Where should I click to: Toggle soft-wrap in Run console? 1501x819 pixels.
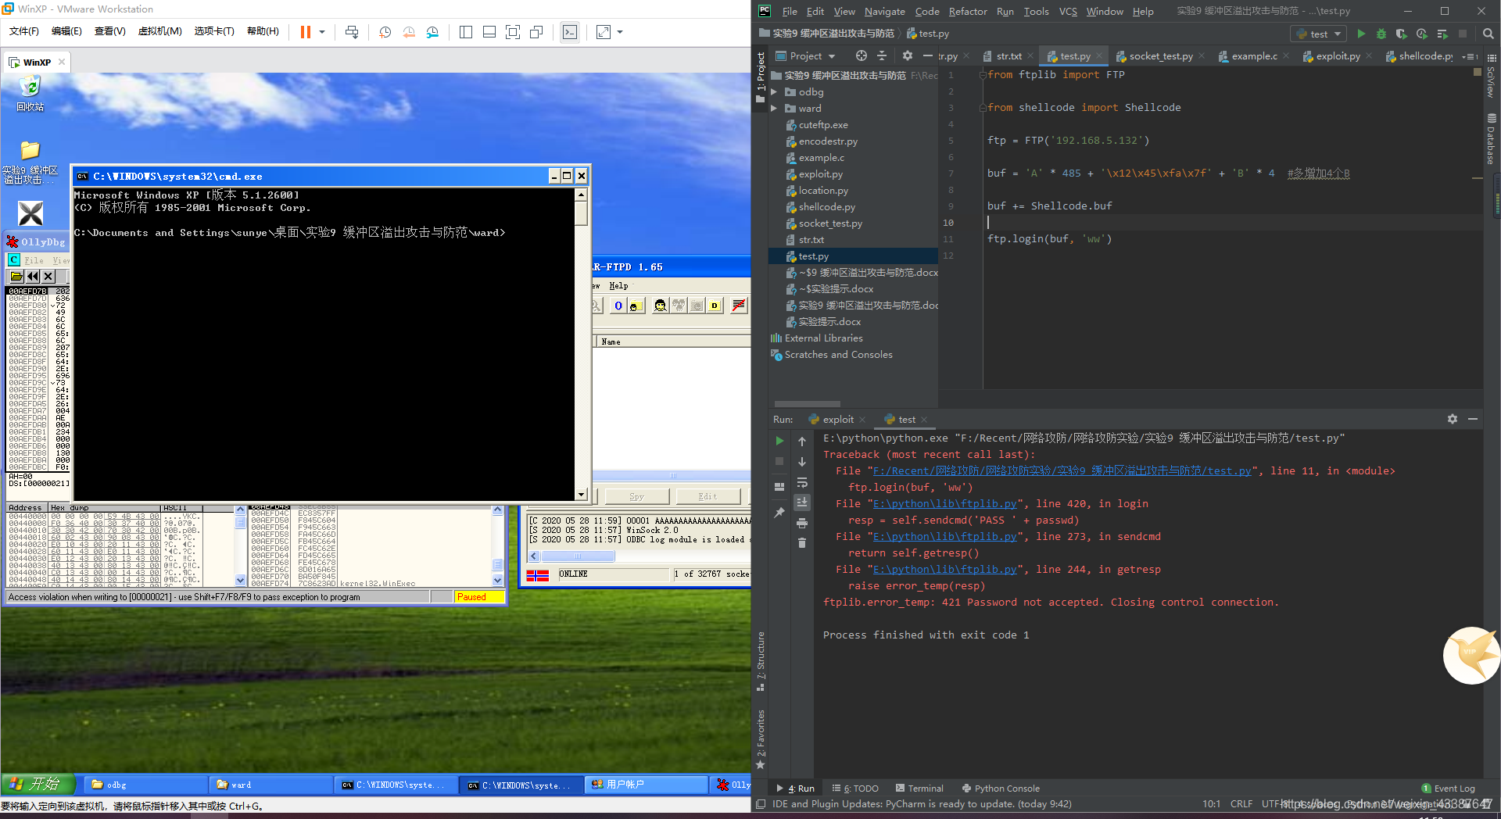[801, 482]
